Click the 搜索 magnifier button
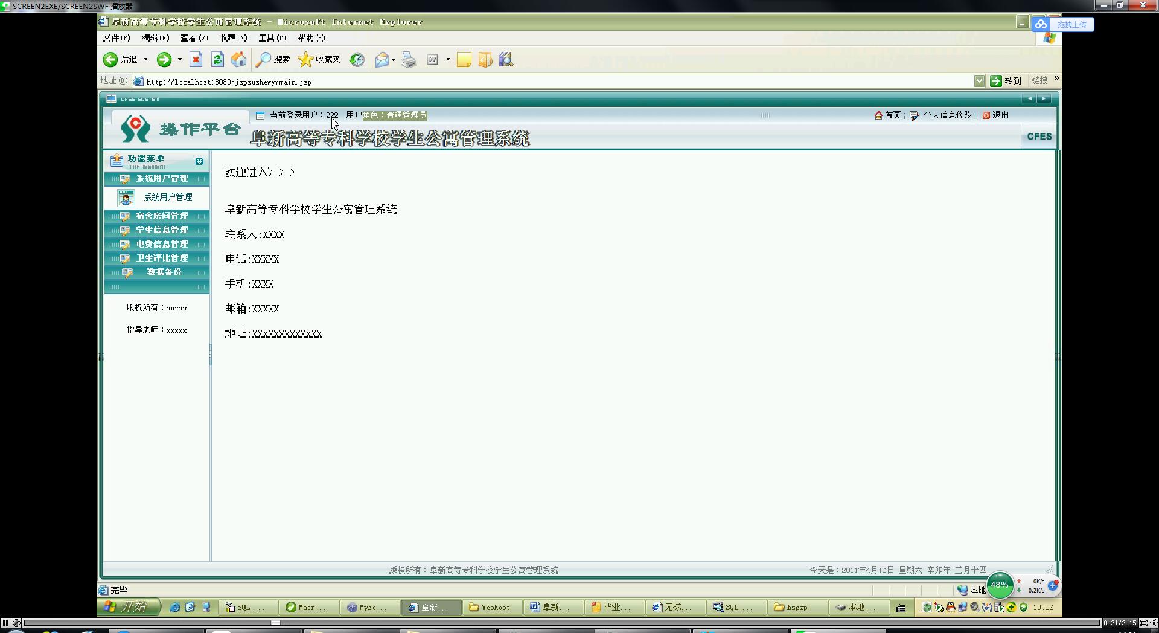This screenshot has width=1159, height=633. (x=273, y=59)
